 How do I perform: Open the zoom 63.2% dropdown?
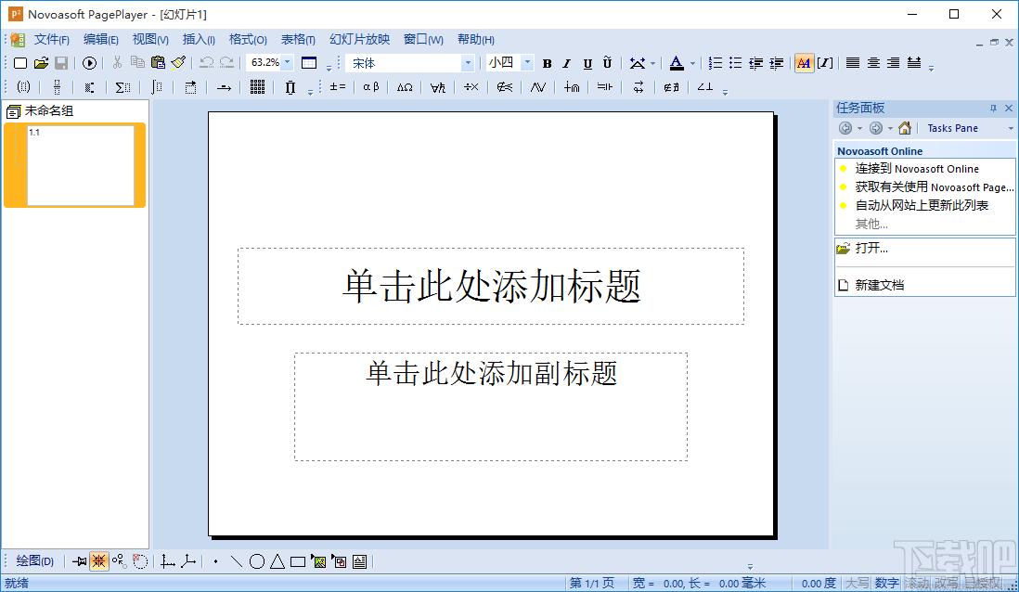click(288, 62)
